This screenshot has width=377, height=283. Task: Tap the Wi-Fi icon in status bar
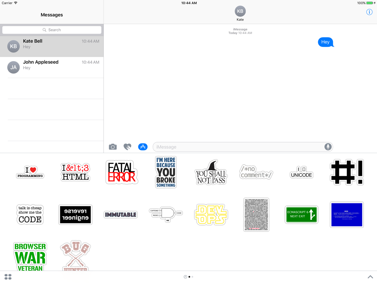pos(15,3)
